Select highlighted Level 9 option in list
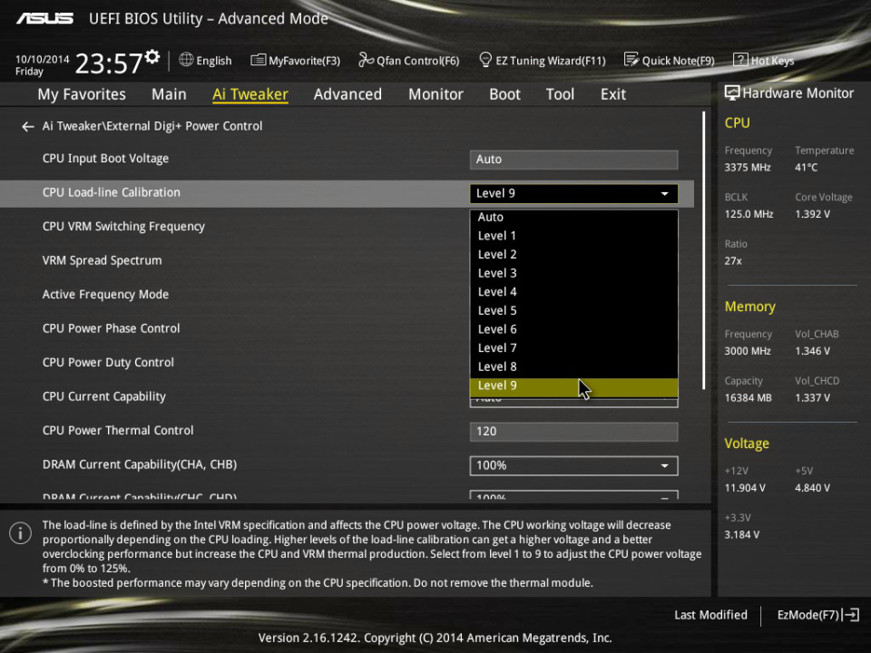Image resolution: width=871 pixels, height=653 pixels. pos(573,386)
